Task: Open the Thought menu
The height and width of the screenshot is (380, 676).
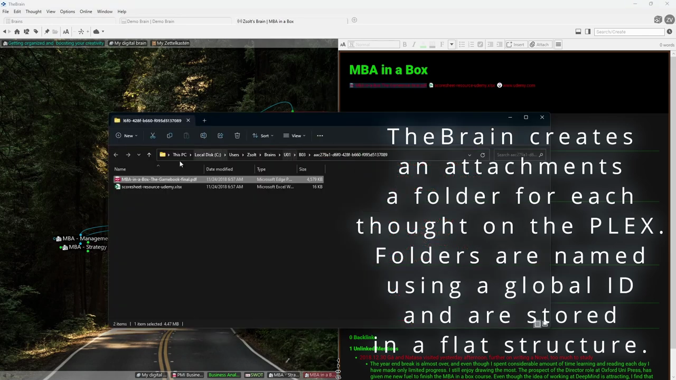Action: [33, 12]
